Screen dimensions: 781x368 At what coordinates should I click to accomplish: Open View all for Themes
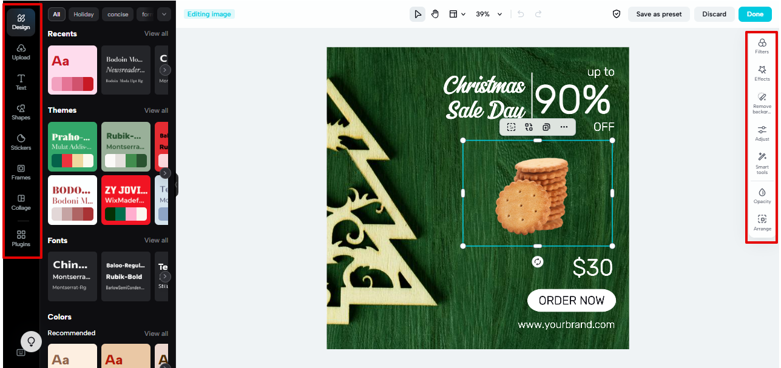coord(156,110)
